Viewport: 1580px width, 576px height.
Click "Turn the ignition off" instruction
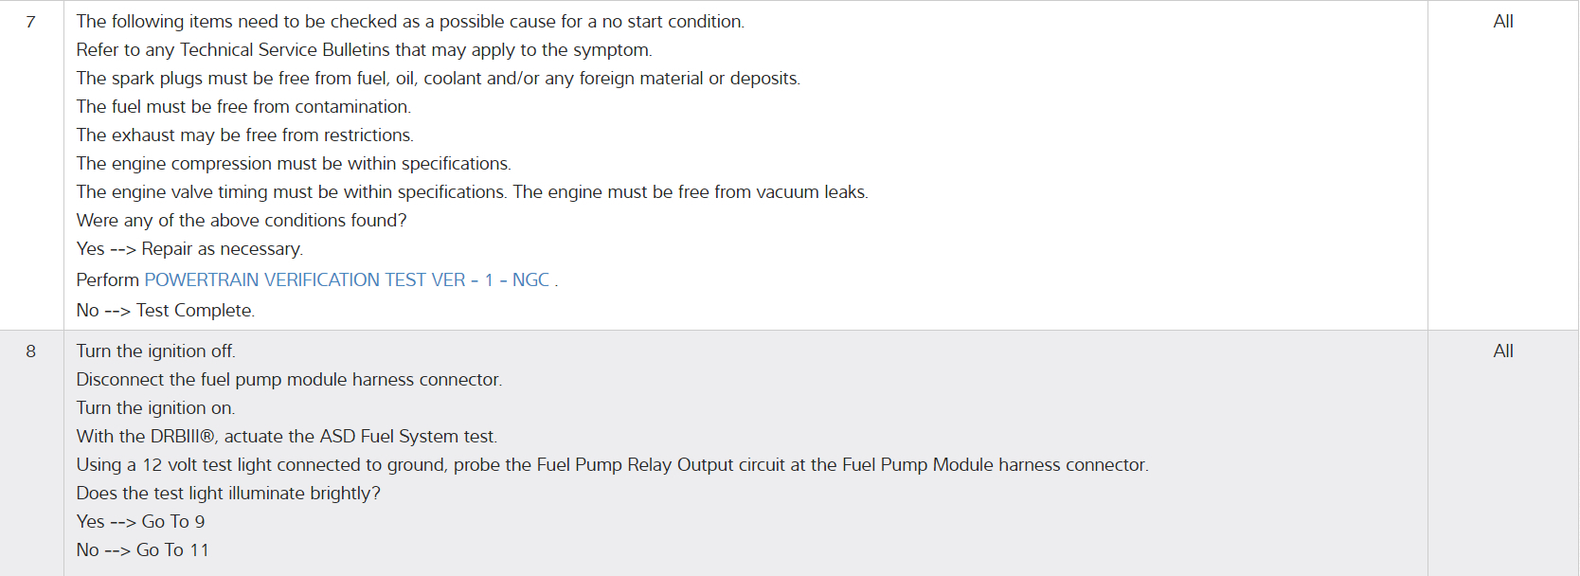click(155, 351)
